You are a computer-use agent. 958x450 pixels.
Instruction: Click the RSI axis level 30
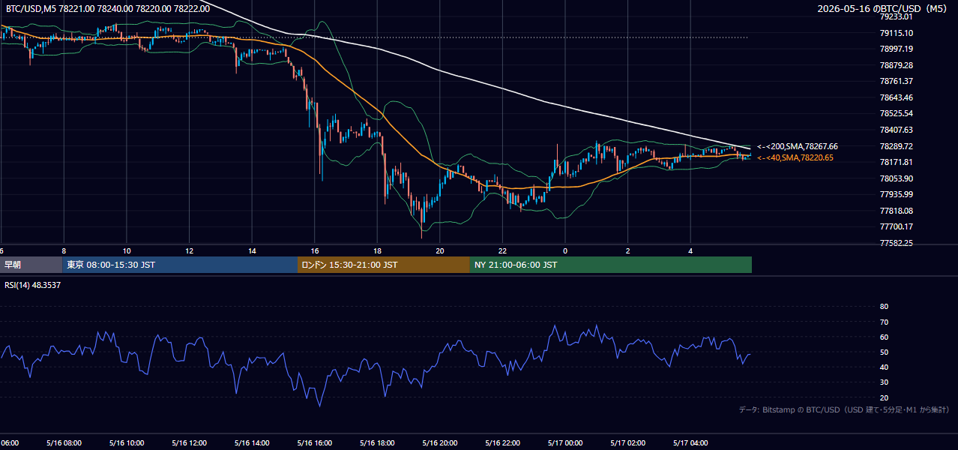point(884,382)
